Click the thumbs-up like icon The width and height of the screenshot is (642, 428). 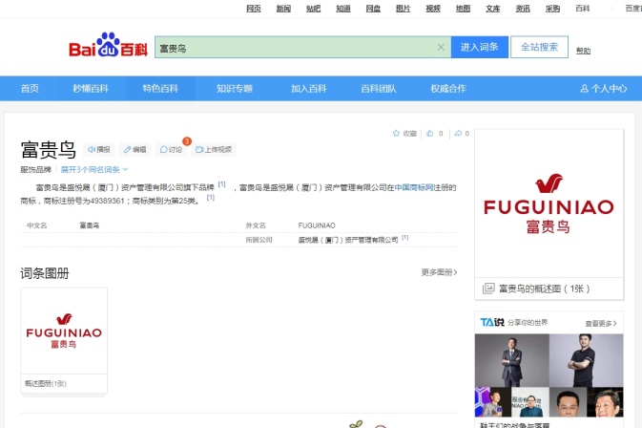tap(430, 133)
